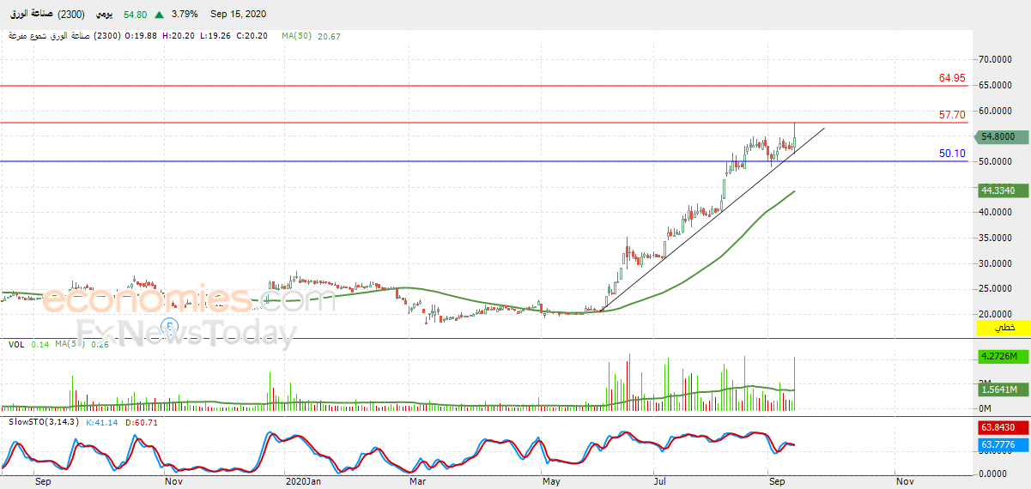The width and height of the screenshot is (1031, 489).
Task: Click the 2020Jan time axis label
Action: click(302, 482)
